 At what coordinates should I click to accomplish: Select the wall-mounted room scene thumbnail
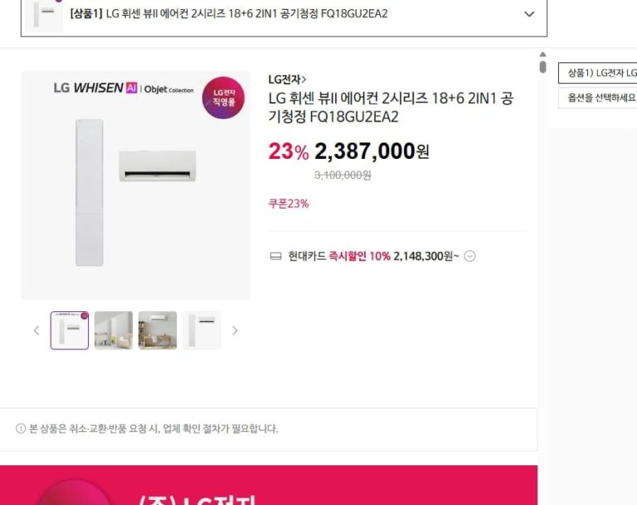158,330
